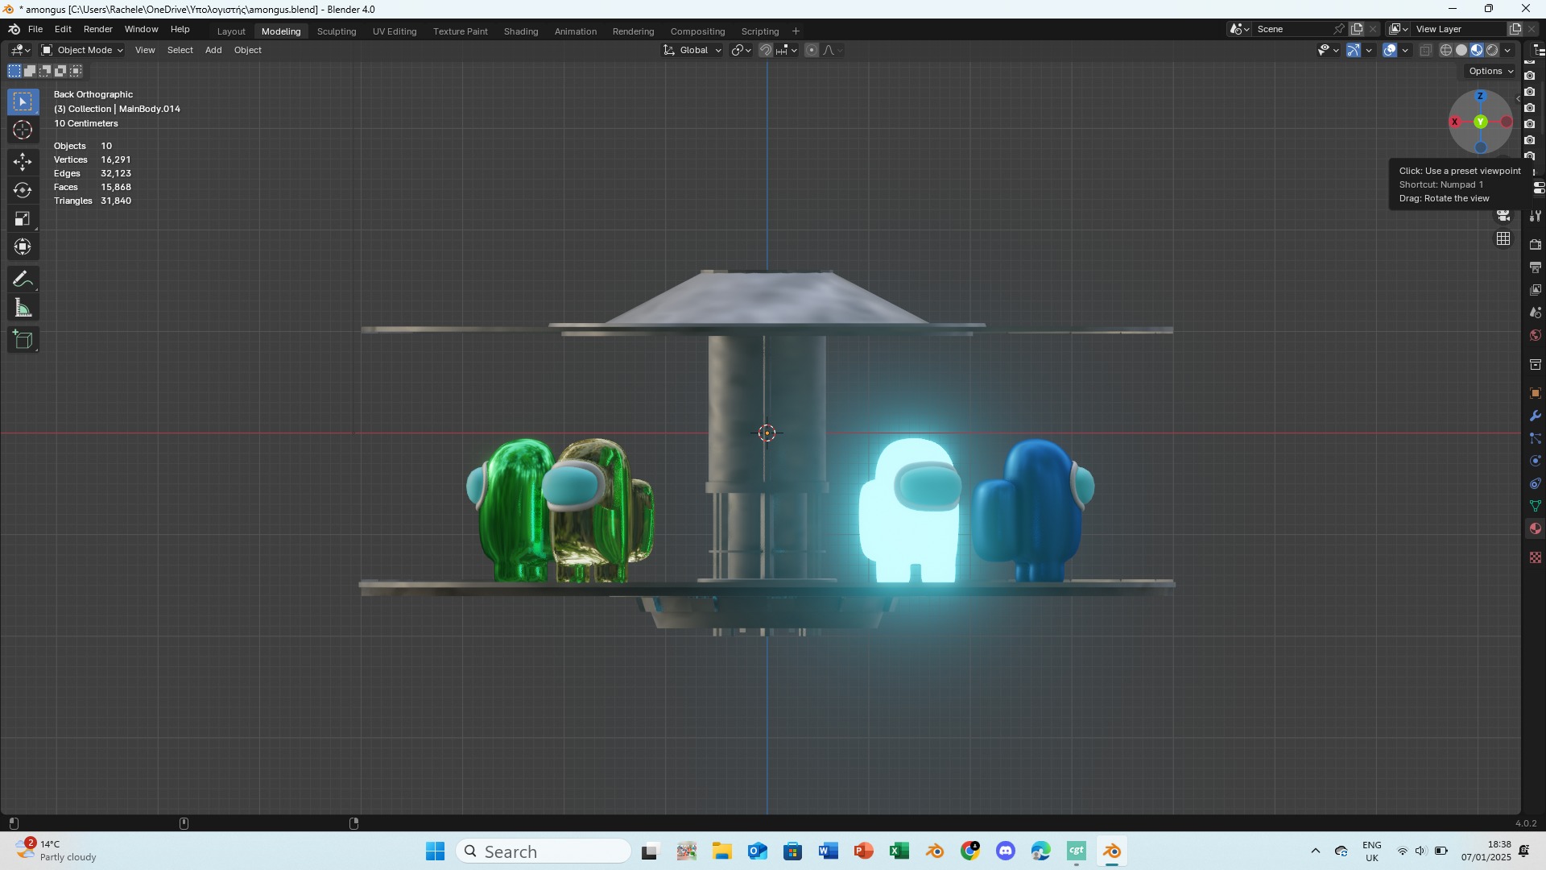Screen dimensions: 1546x870
Task: Open the pivot point dropdown
Action: [x=742, y=50]
